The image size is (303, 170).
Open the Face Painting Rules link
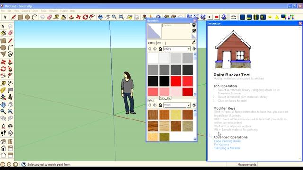pyautogui.click(x=227, y=141)
